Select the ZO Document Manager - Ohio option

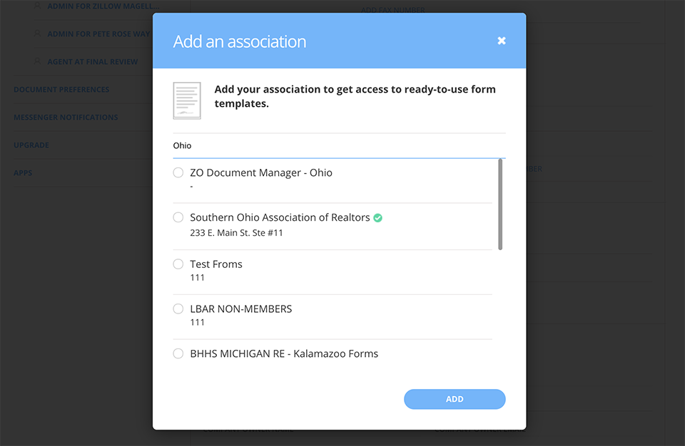(178, 172)
